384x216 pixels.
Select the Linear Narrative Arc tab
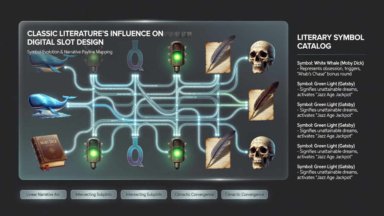(43, 194)
